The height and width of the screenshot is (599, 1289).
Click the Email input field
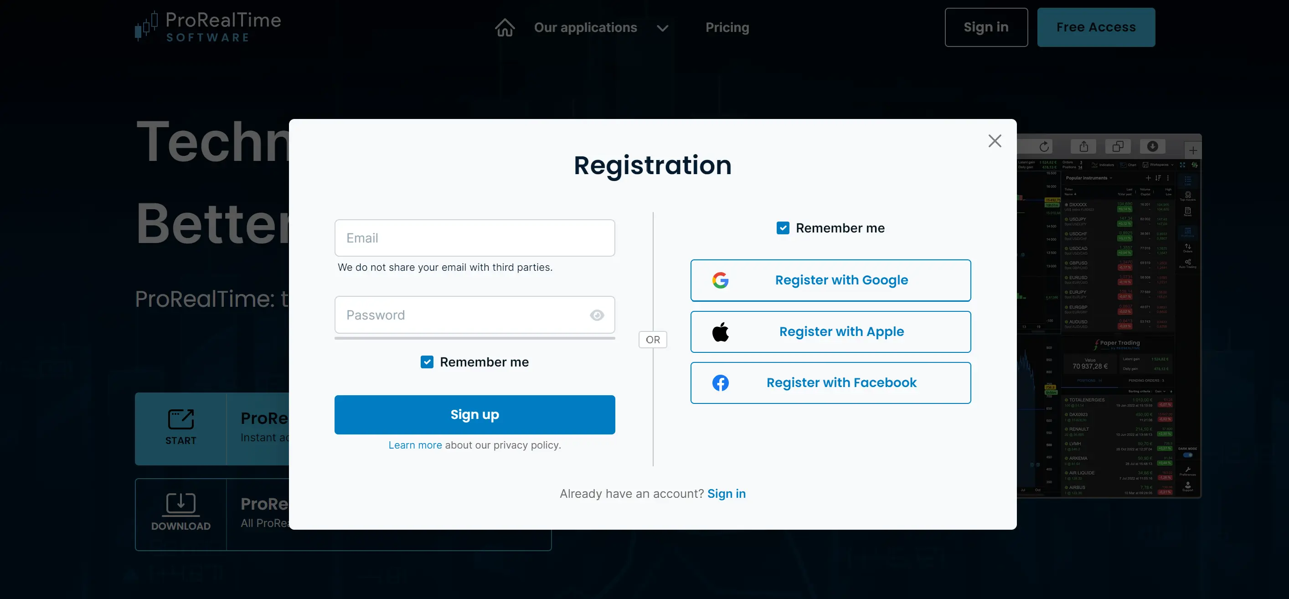point(474,238)
